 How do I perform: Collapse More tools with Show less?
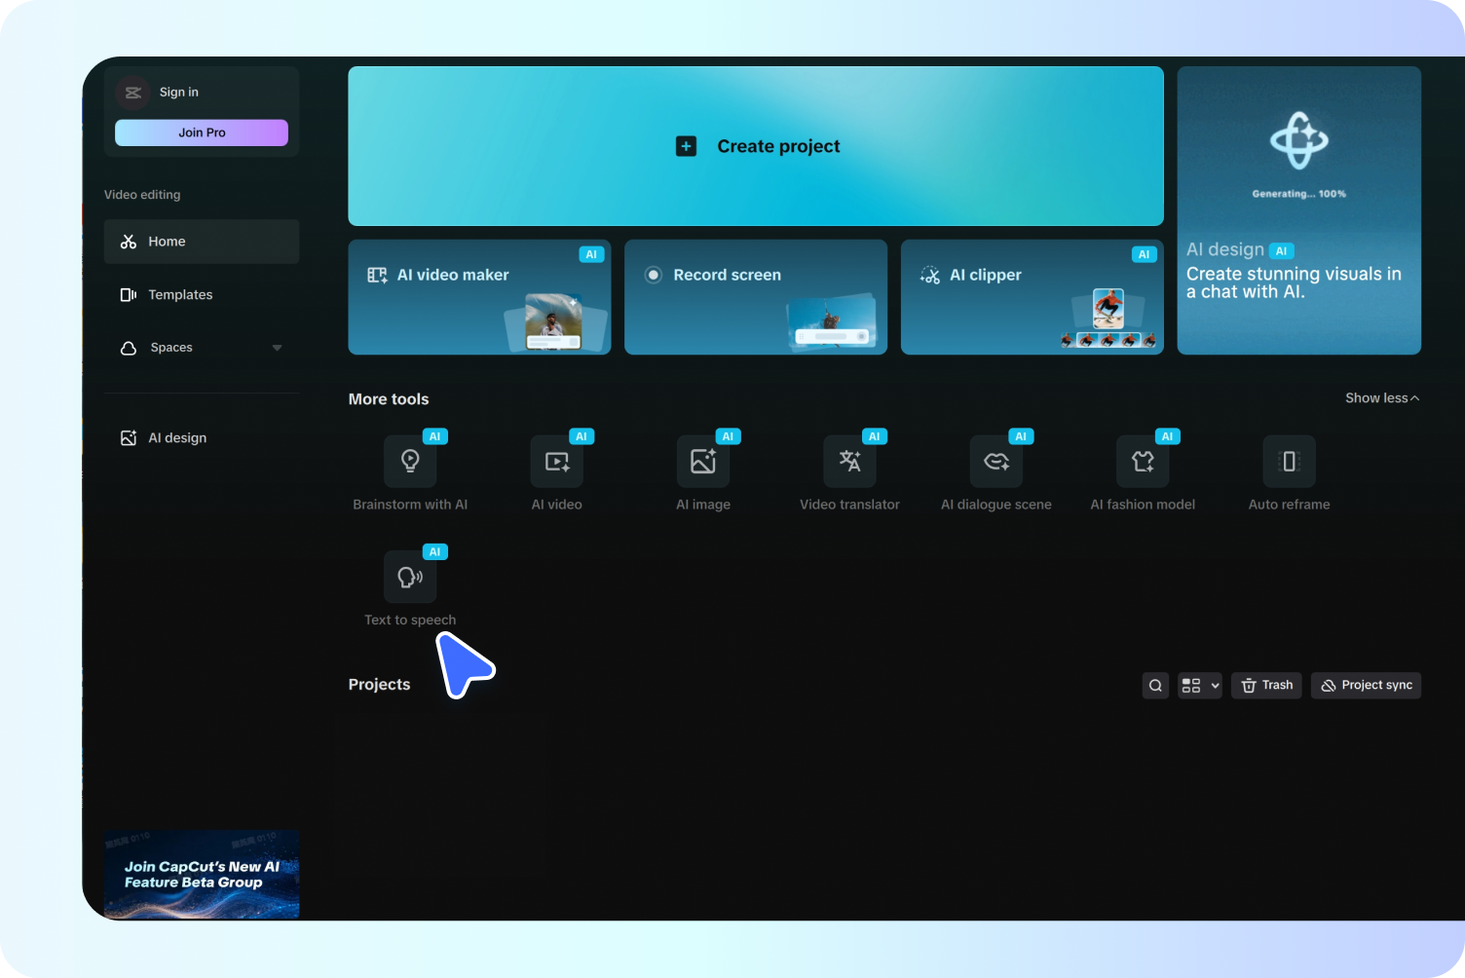1381,398
